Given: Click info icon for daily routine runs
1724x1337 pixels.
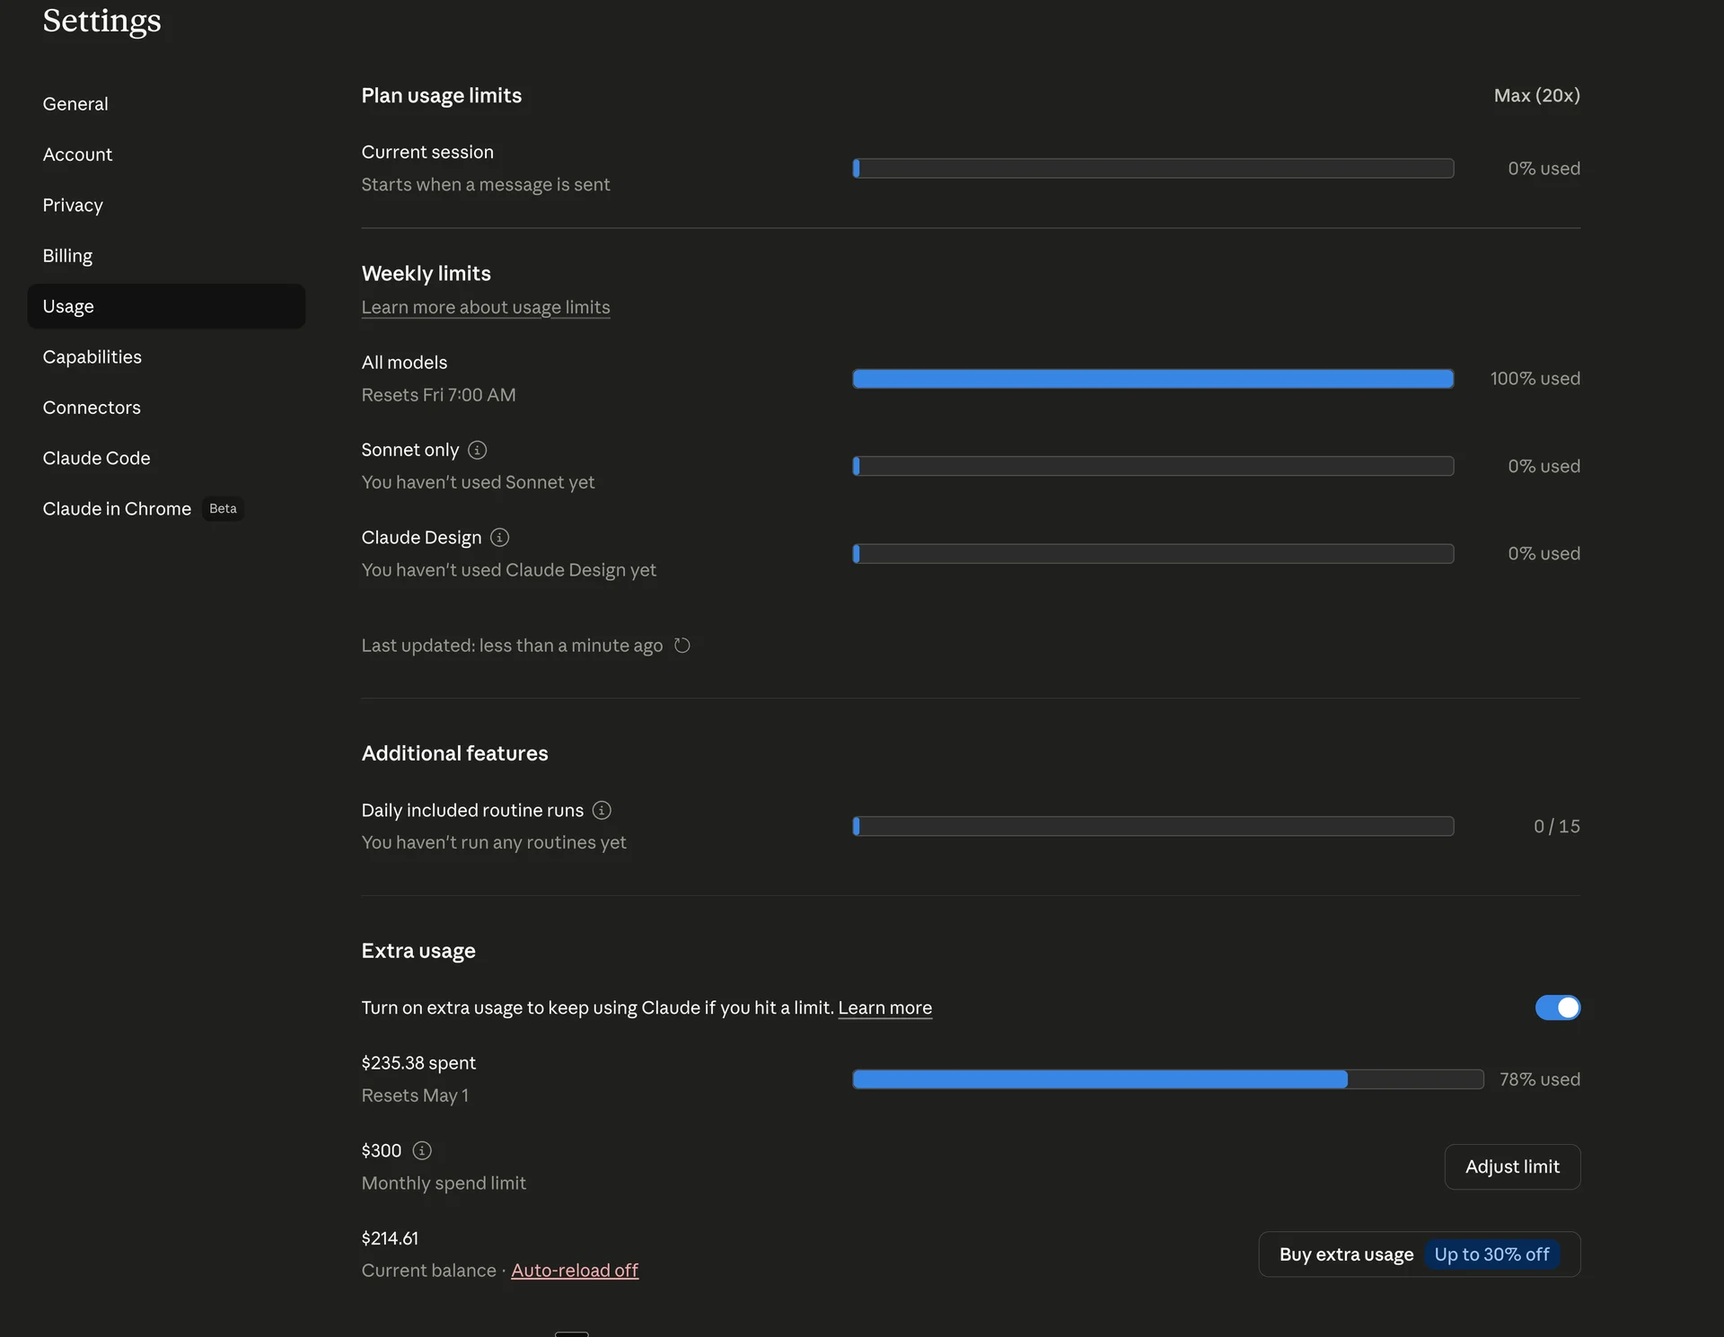Looking at the screenshot, I should 603,810.
